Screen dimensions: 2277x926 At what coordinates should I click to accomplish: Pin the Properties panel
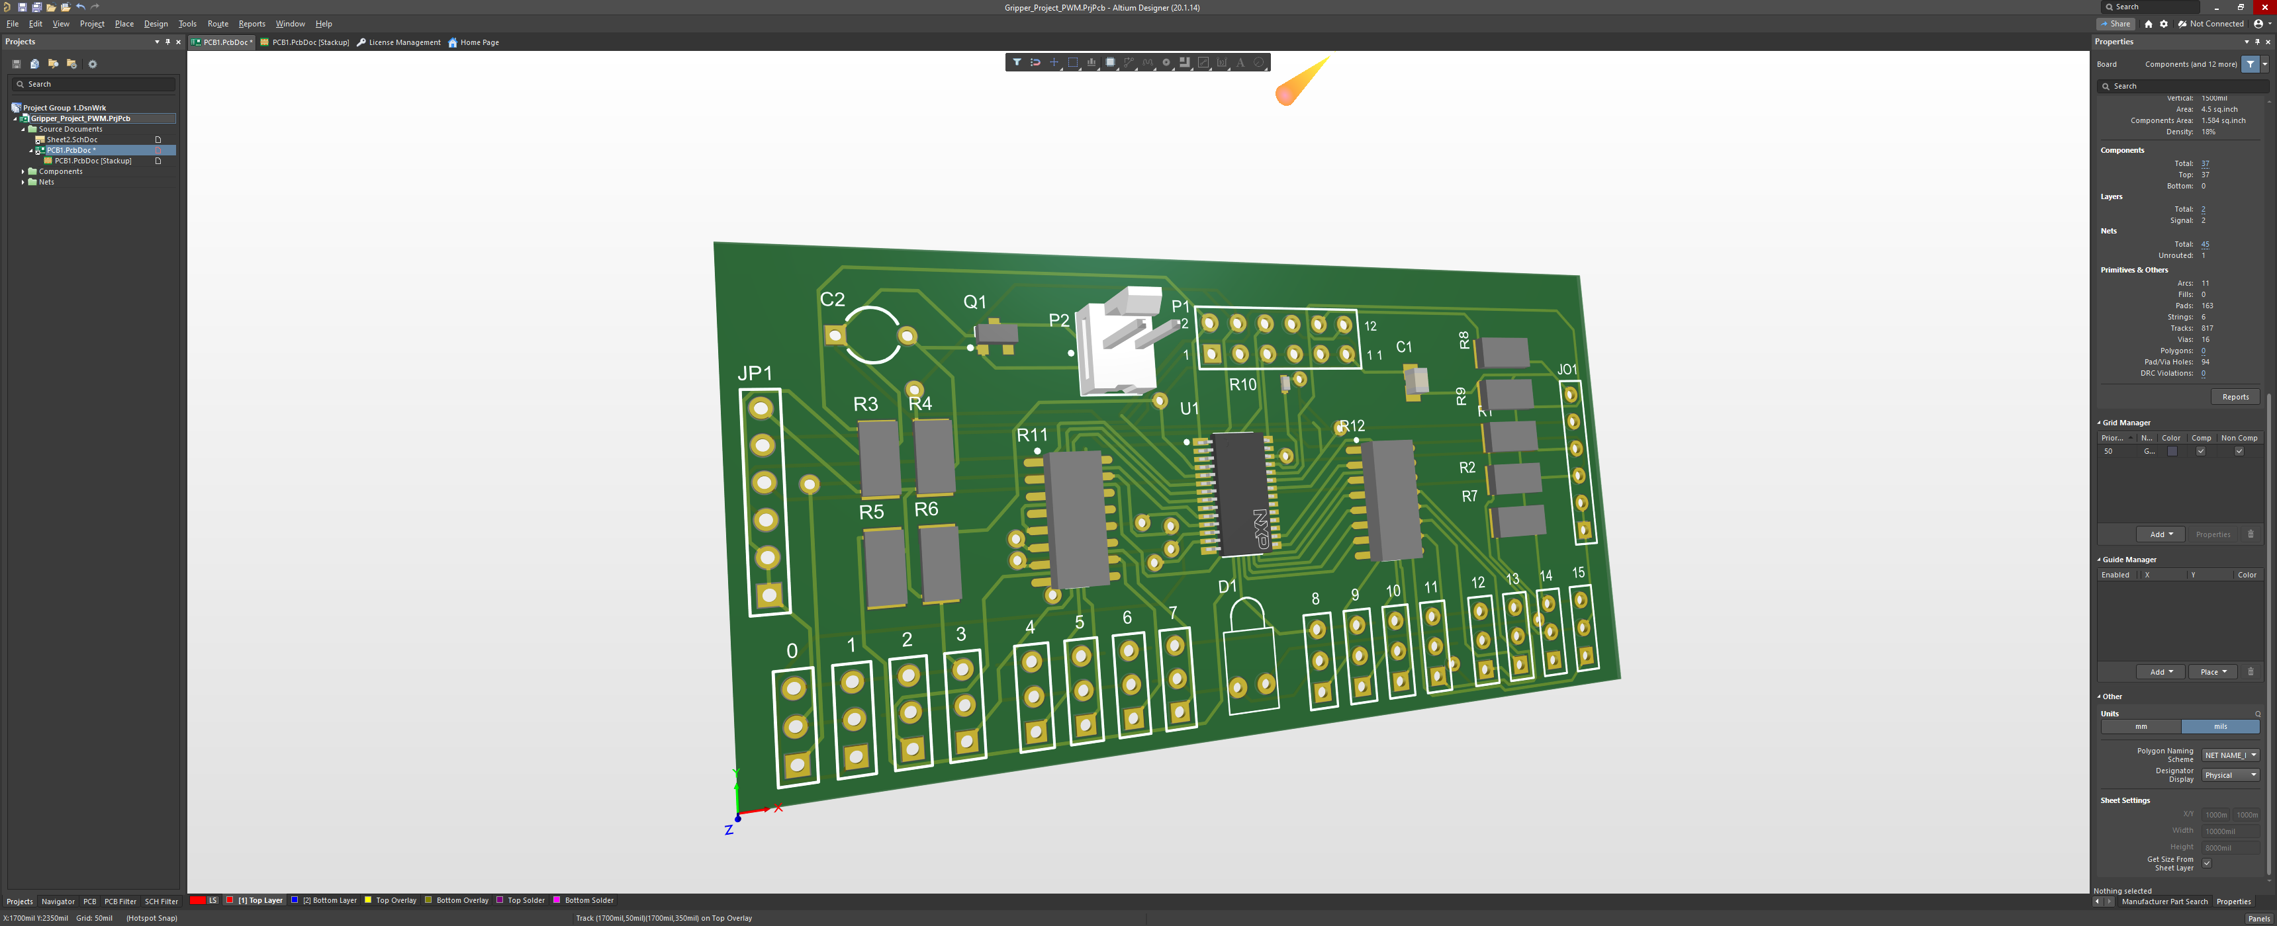[x=2256, y=42]
